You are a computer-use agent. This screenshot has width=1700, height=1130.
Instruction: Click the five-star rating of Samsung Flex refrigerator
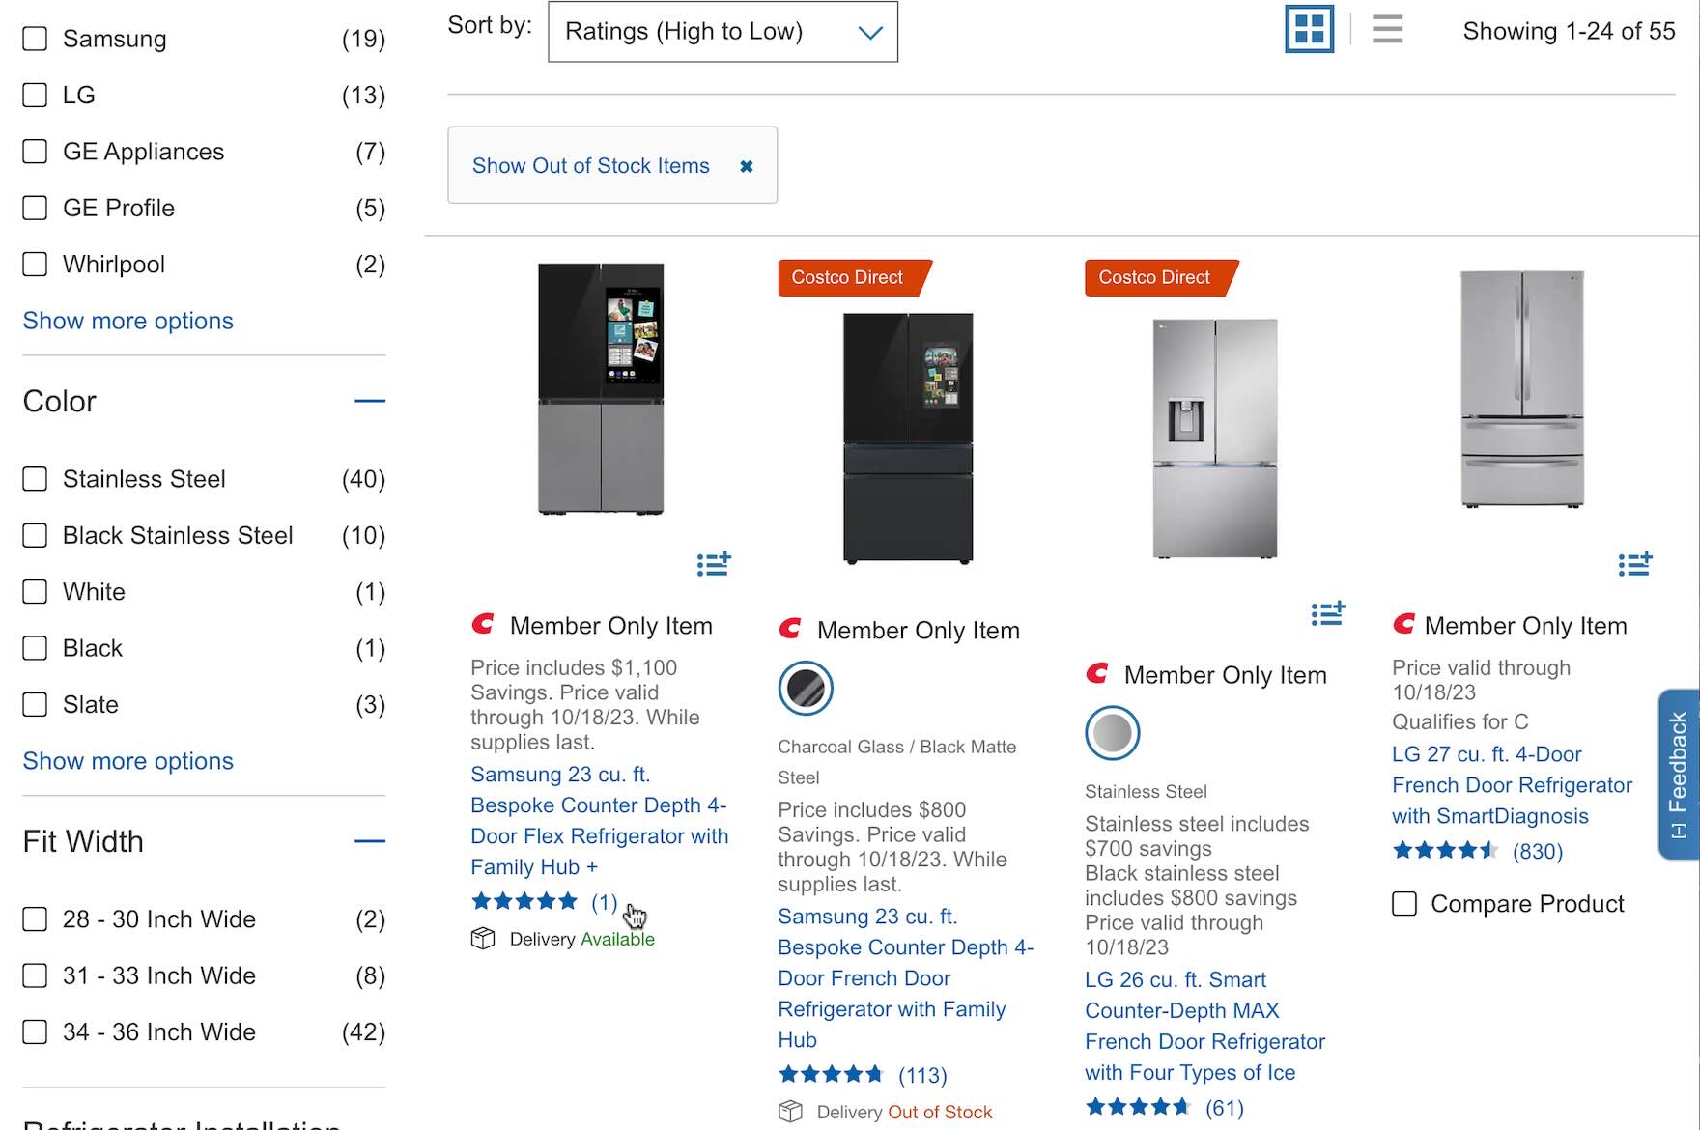[524, 902]
